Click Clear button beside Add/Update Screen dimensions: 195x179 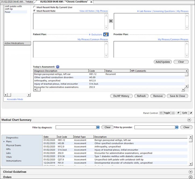(x=181, y=62)
